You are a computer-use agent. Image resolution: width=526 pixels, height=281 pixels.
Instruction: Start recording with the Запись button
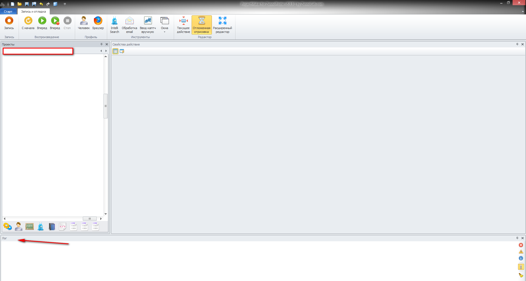(9, 24)
